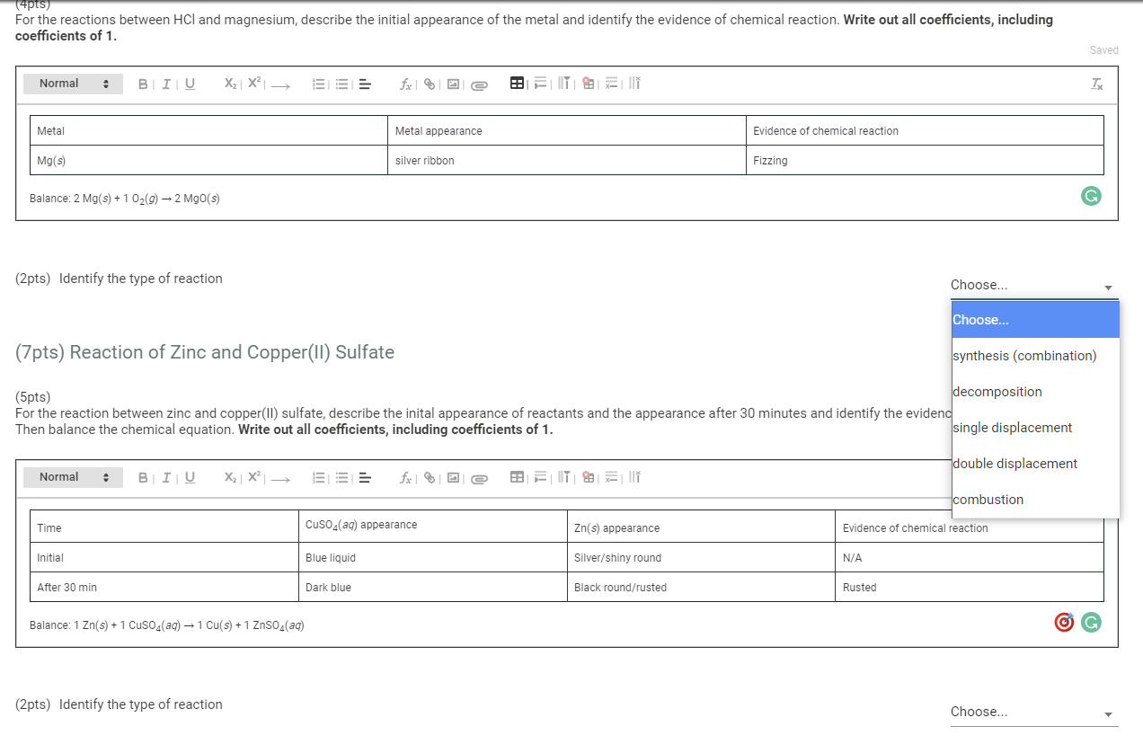This screenshot has height=753, width=1143.
Task: Click the 'Black round/rusted' cell
Action: tap(701, 587)
